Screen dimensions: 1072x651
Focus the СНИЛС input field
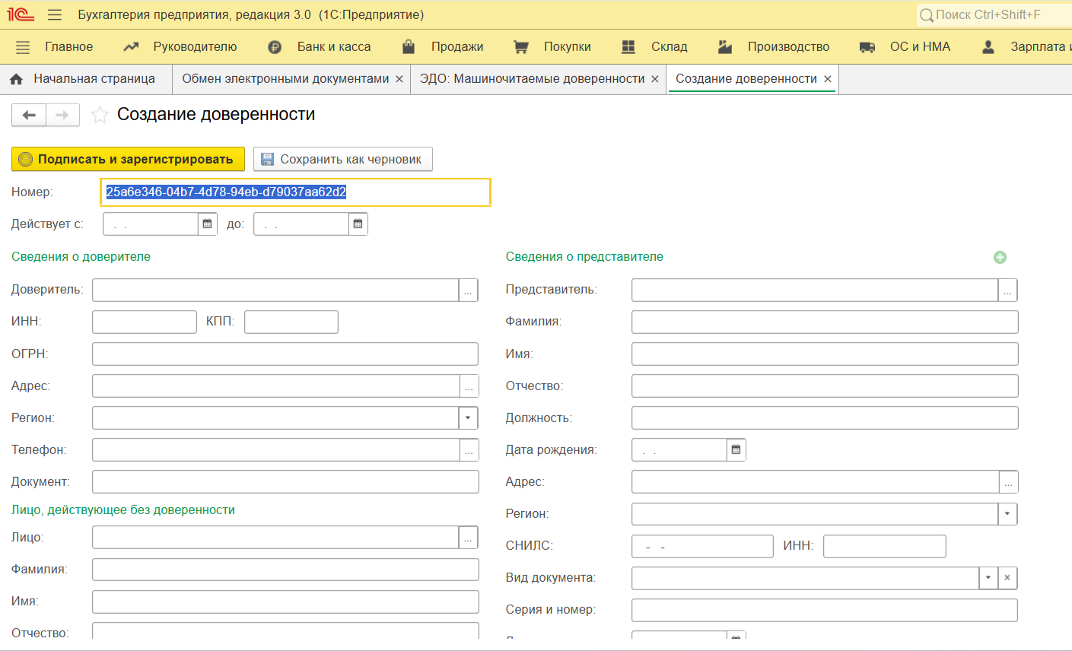701,547
